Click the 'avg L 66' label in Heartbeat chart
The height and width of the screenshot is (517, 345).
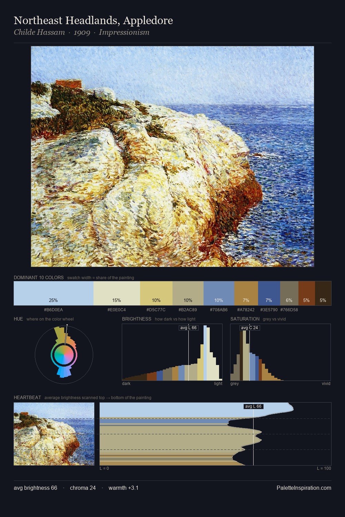tap(253, 406)
